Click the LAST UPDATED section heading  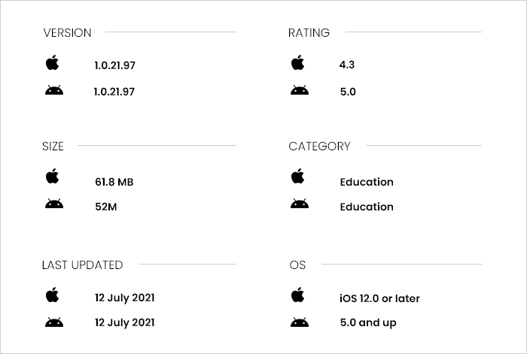pyautogui.click(x=82, y=265)
